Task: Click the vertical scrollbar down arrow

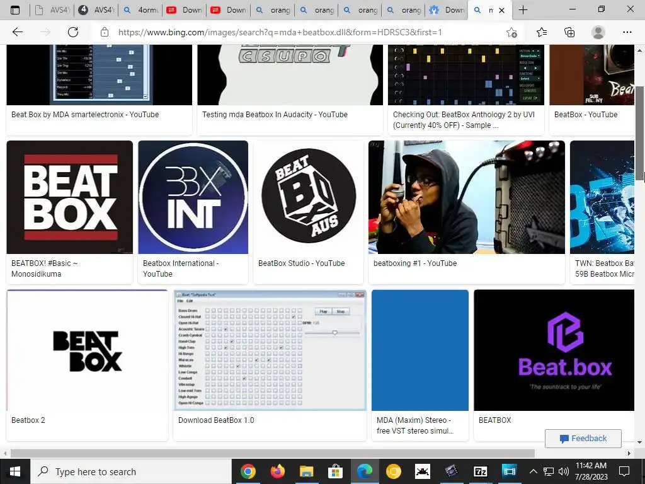Action: (640, 443)
